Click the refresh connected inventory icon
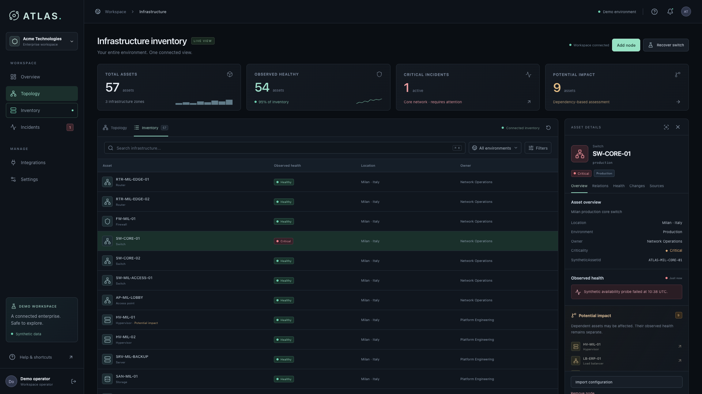The width and height of the screenshot is (702, 394). click(x=548, y=128)
